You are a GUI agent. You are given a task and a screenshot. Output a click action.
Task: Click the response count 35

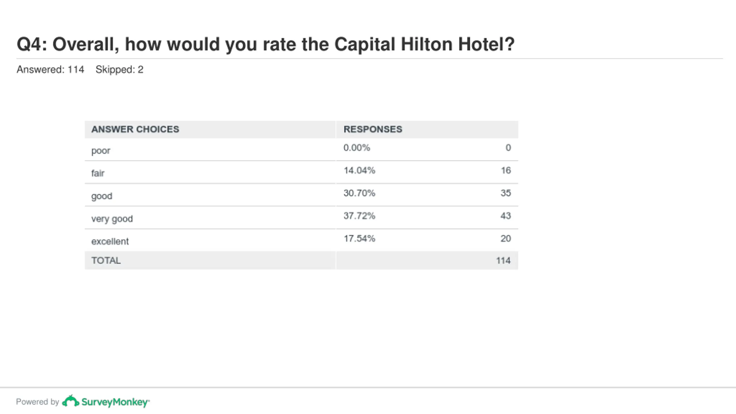(506, 193)
